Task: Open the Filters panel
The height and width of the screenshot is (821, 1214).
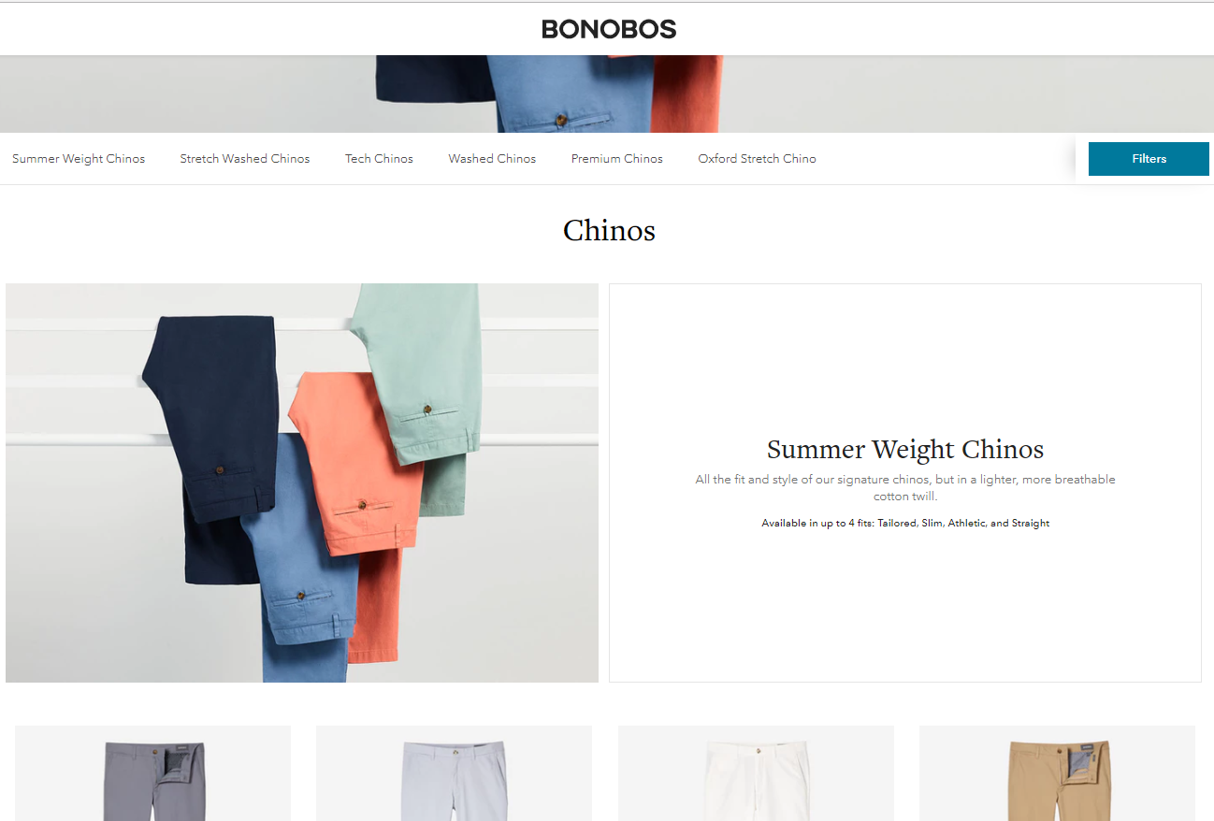Action: coord(1149,159)
